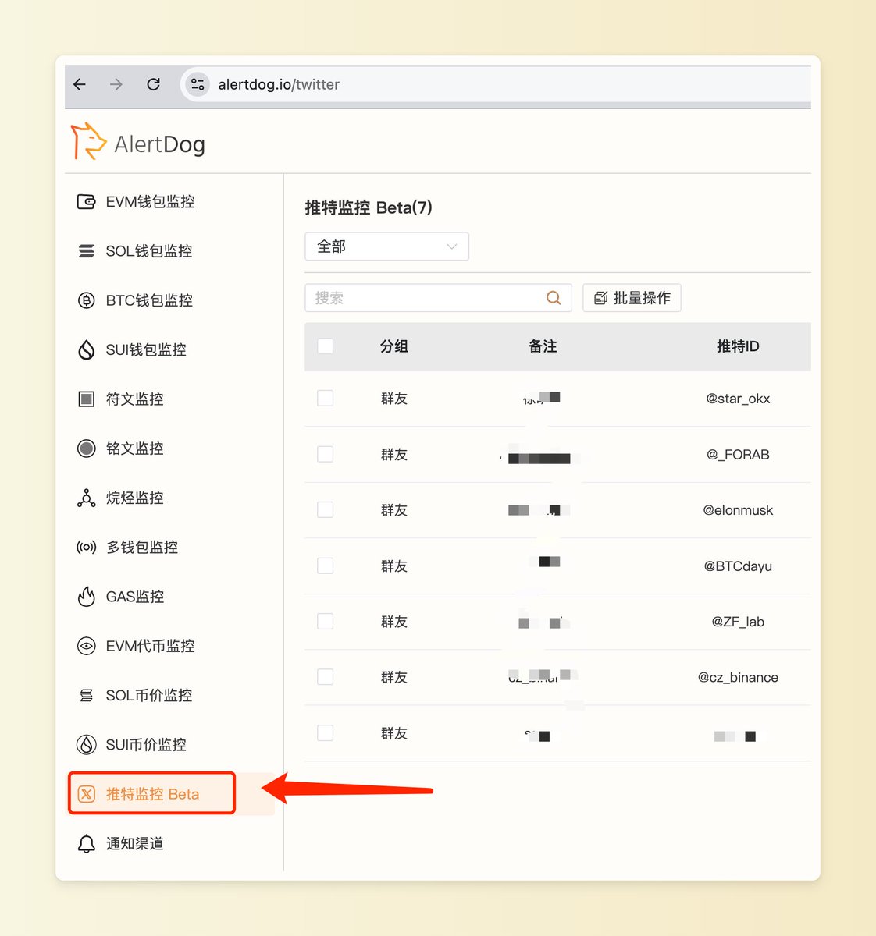Click the SOL钱包监控 stripes icon
The height and width of the screenshot is (936, 876).
click(x=87, y=251)
